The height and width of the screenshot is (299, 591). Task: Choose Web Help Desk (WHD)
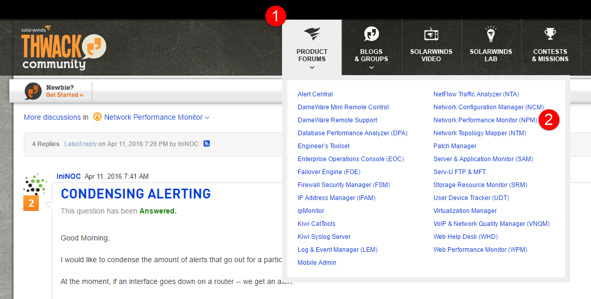[x=466, y=236]
